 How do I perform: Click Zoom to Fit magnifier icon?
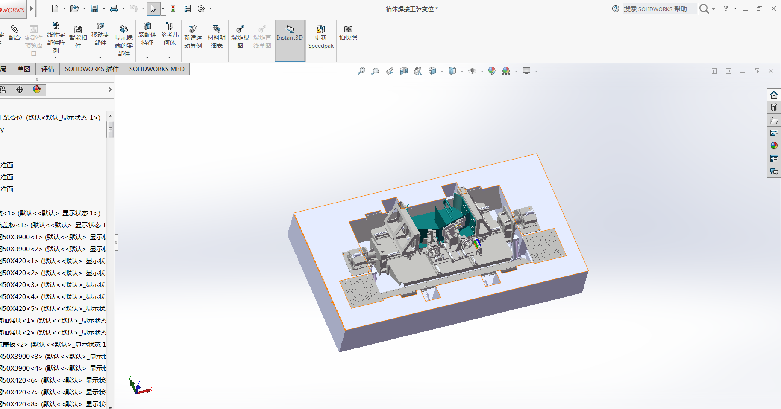pos(361,71)
